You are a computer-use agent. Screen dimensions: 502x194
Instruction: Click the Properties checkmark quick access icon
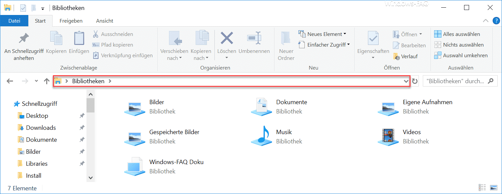tap(23, 8)
